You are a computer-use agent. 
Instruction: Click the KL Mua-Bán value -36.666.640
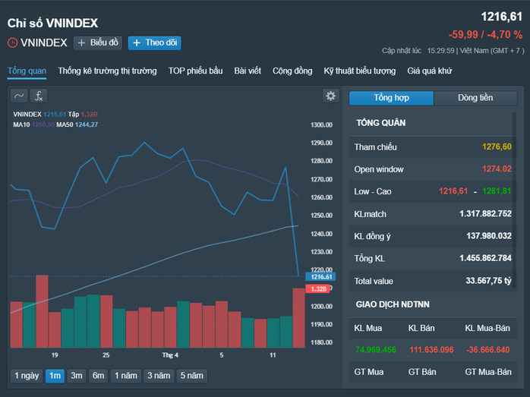487,350
